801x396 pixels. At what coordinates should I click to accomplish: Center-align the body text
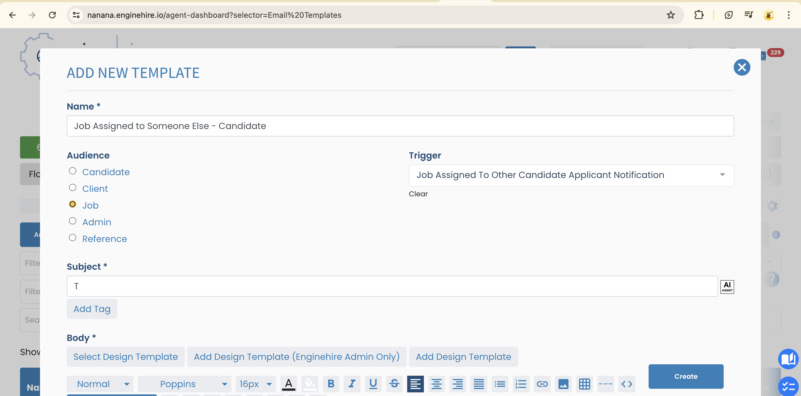pos(437,384)
